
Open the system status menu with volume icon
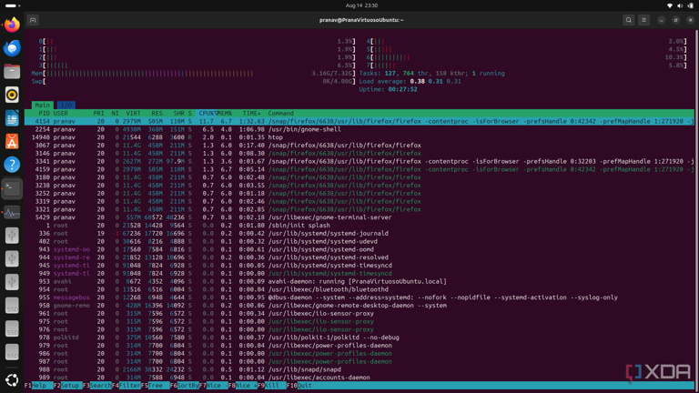pyautogui.click(x=680, y=5)
